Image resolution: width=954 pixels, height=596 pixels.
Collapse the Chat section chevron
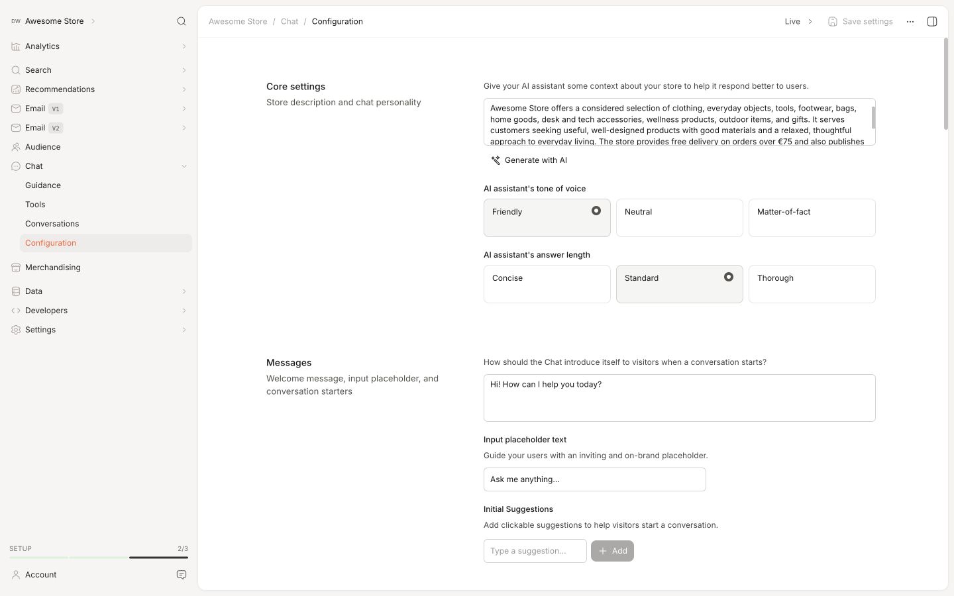point(184,166)
